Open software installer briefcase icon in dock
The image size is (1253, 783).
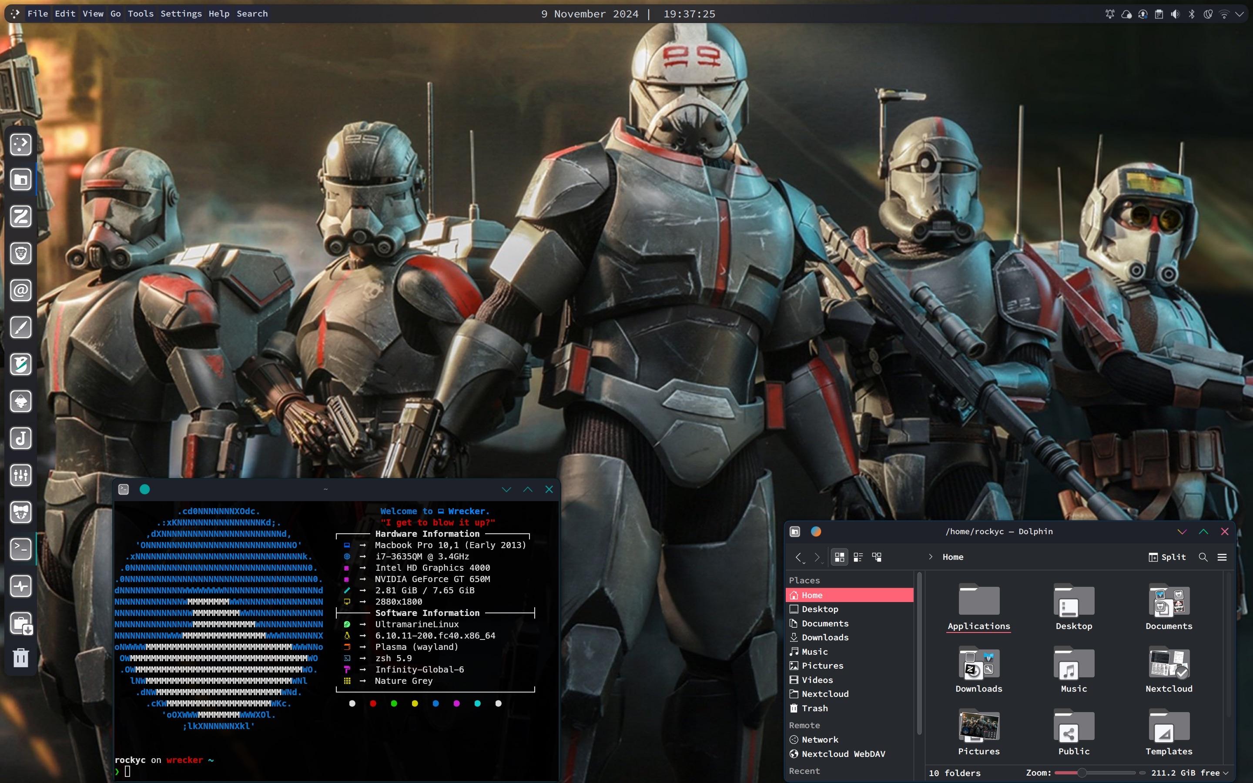point(21,623)
